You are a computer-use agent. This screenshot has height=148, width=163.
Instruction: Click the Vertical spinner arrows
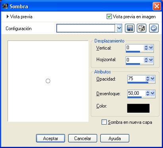click(146, 48)
